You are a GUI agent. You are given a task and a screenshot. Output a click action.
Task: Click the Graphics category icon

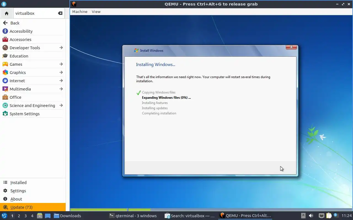click(5, 73)
